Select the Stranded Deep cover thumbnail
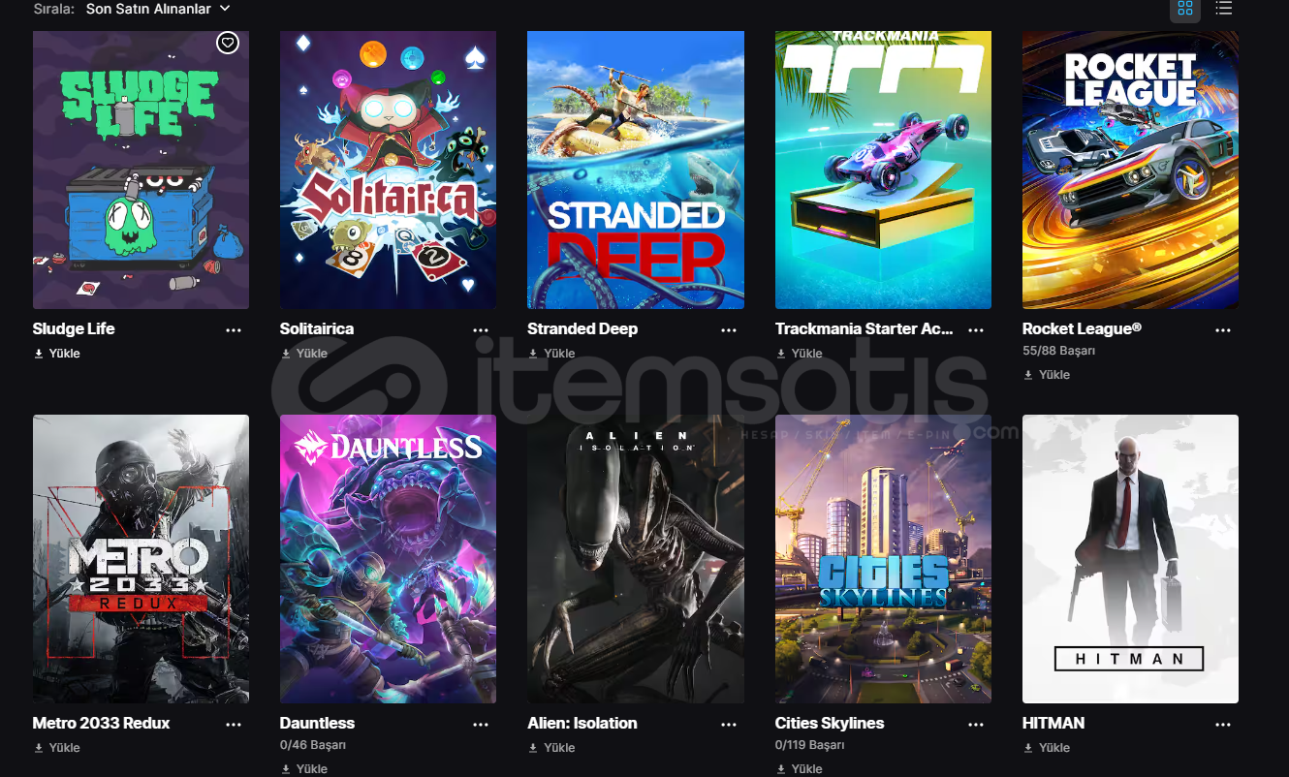This screenshot has height=777, width=1289. (x=636, y=170)
